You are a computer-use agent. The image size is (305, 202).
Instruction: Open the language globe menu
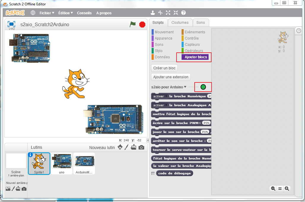33,13
